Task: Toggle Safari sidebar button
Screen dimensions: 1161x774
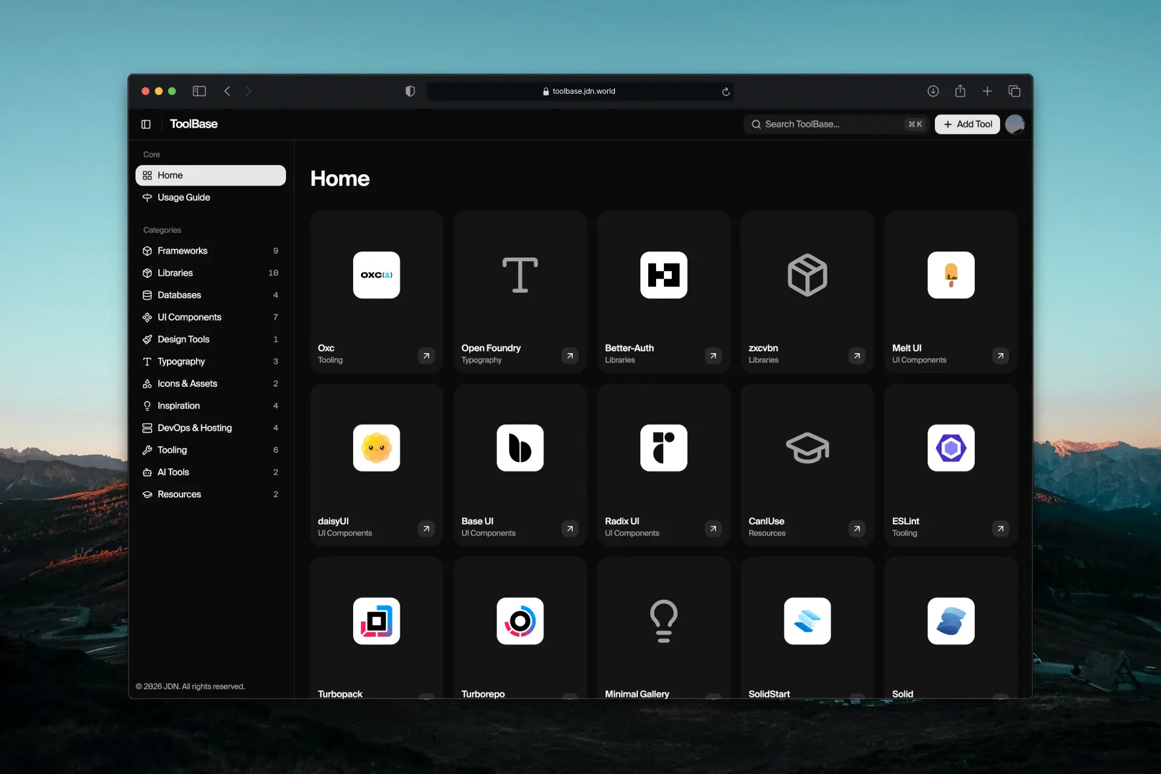Action: click(199, 91)
